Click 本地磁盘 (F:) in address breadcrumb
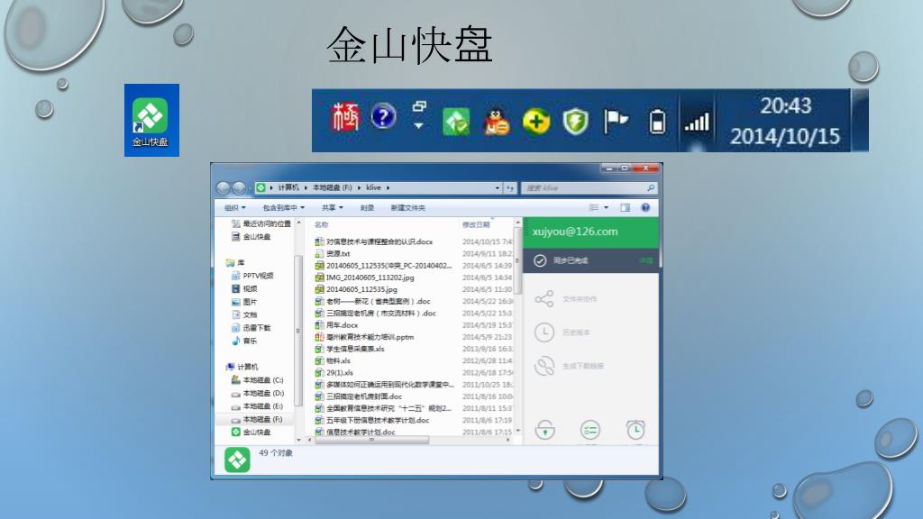This screenshot has height=519, width=923. tap(332, 187)
